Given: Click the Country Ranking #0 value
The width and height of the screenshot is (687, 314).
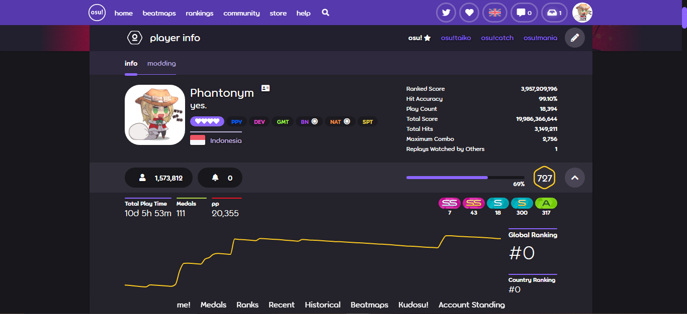Looking at the screenshot, I should (514, 289).
